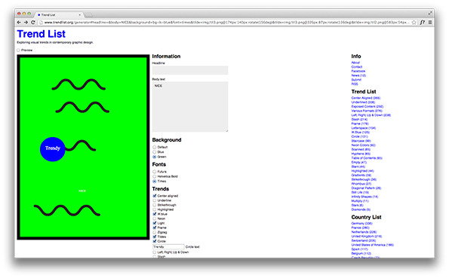
Task: Open the Table of Contents trend link
Action: [x=367, y=158]
